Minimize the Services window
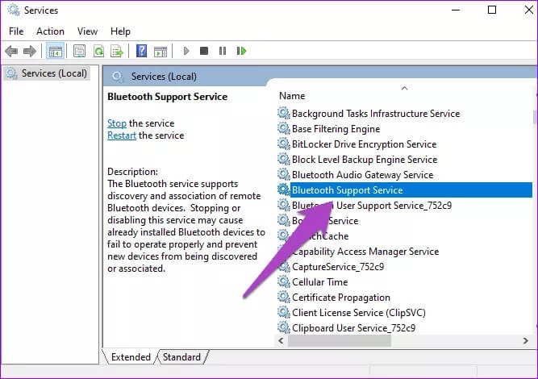 click(456, 10)
